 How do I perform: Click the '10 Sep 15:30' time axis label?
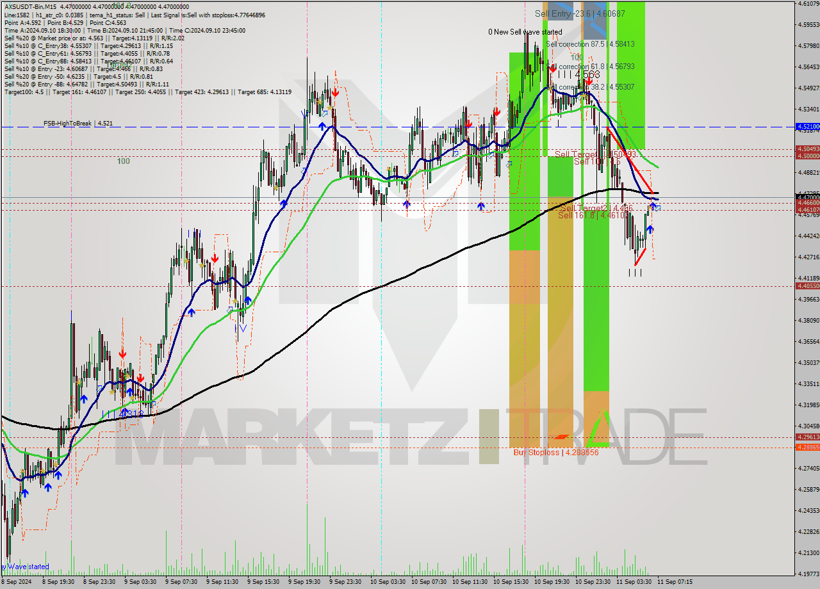[x=510, y=582]
